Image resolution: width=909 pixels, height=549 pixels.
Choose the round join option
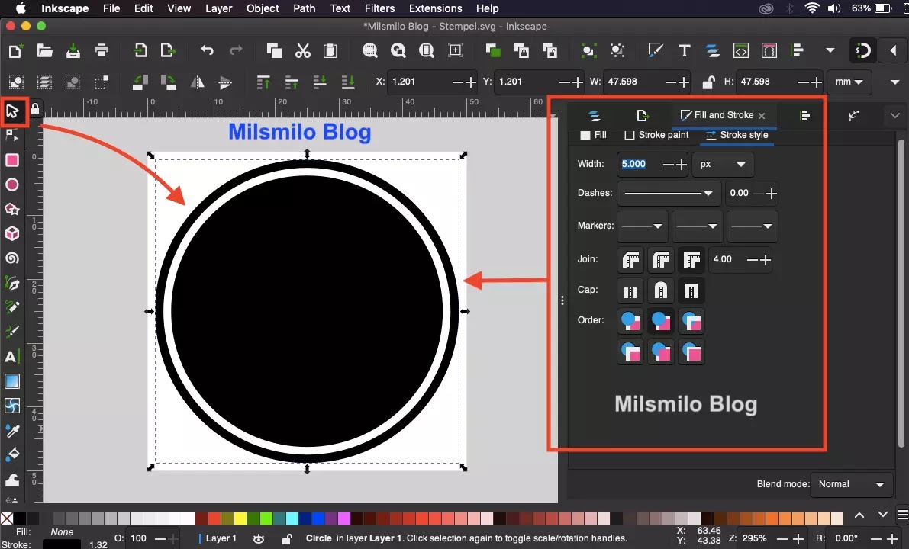click(x=661, y=259)
